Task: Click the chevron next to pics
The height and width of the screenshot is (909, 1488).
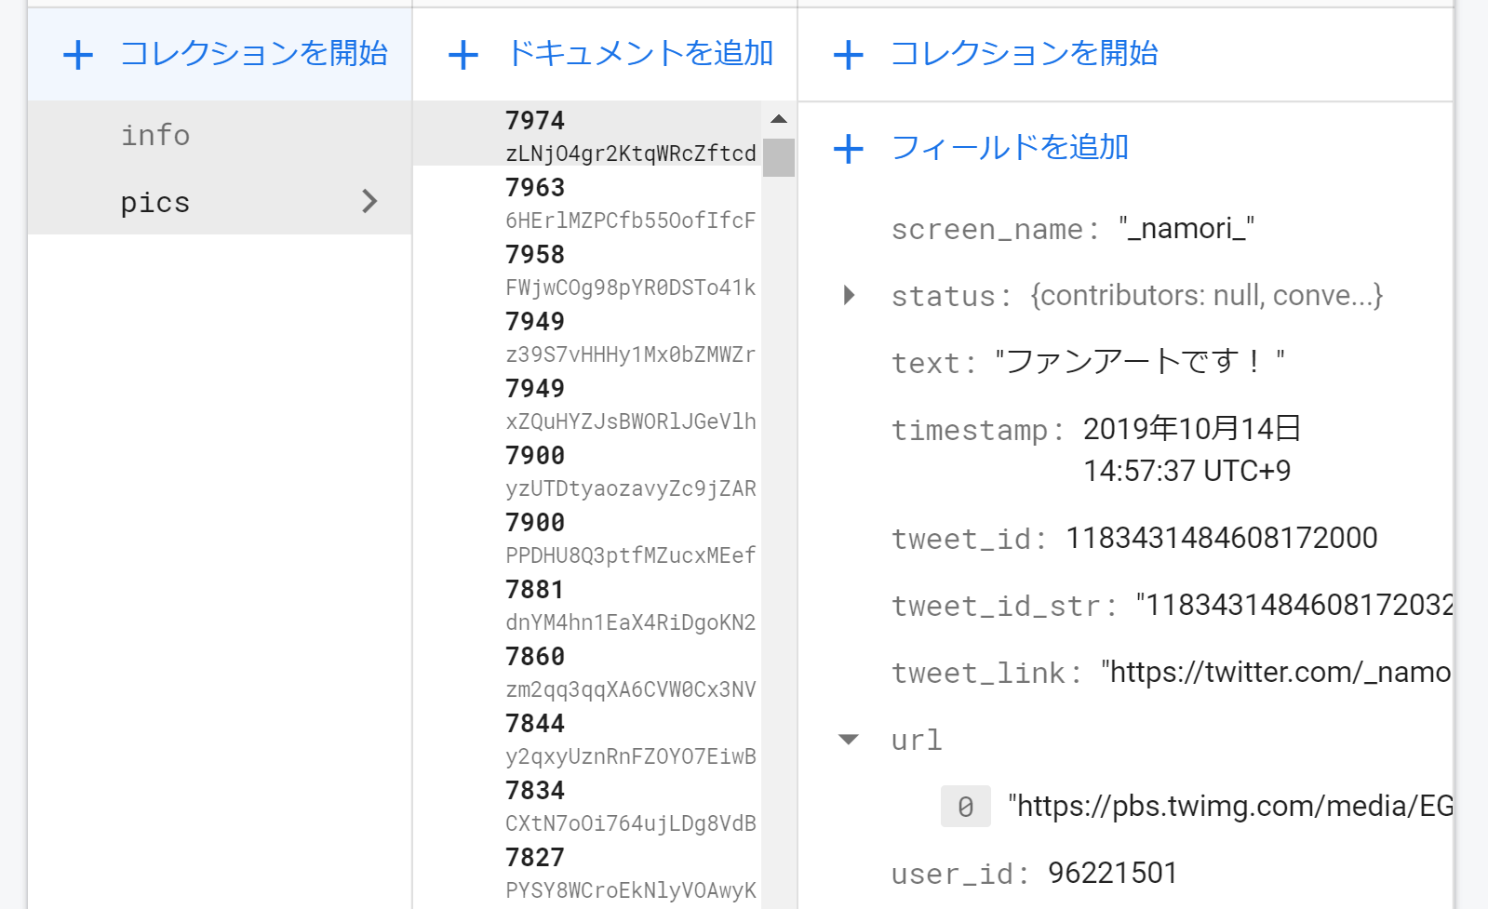Action: (x=369, y=201)
